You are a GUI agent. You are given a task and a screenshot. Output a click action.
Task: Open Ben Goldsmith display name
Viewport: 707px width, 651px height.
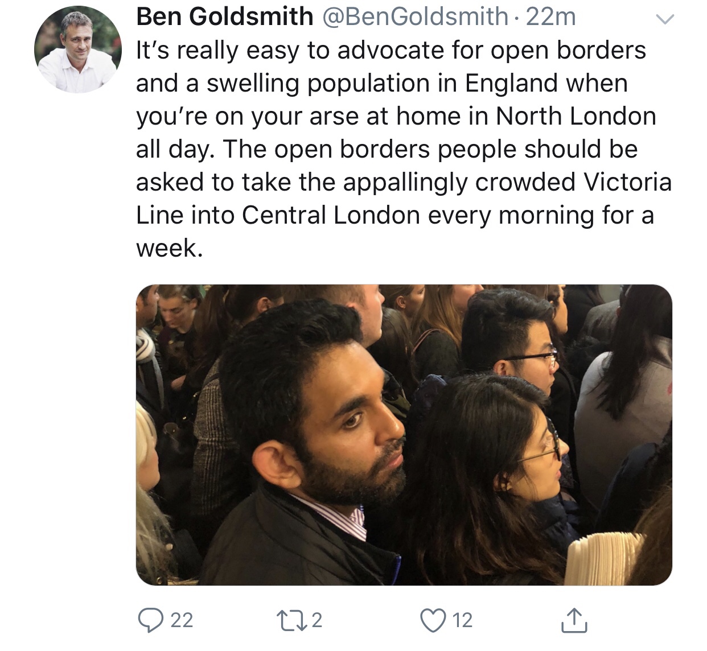click(225, 17)
